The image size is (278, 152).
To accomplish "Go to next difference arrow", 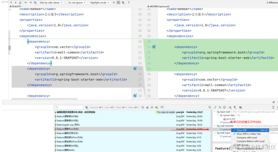I will coord(16,3).
